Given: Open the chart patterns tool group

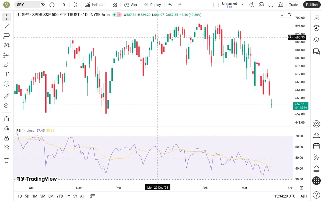Looking at the screenshot, I should (x=7, y=46).
